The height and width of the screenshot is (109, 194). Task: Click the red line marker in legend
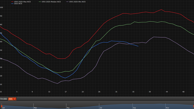point(12,2)
